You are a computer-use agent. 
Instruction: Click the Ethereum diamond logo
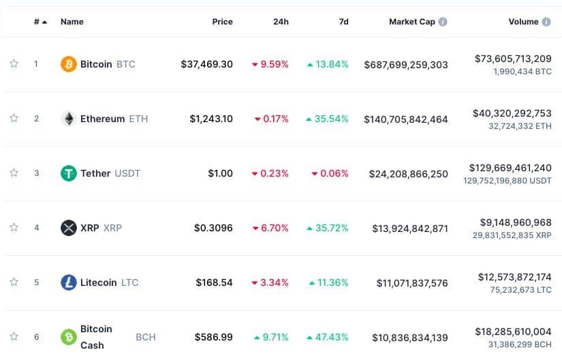coord(68,119)
